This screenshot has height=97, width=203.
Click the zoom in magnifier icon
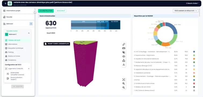[x=124, y=84]
